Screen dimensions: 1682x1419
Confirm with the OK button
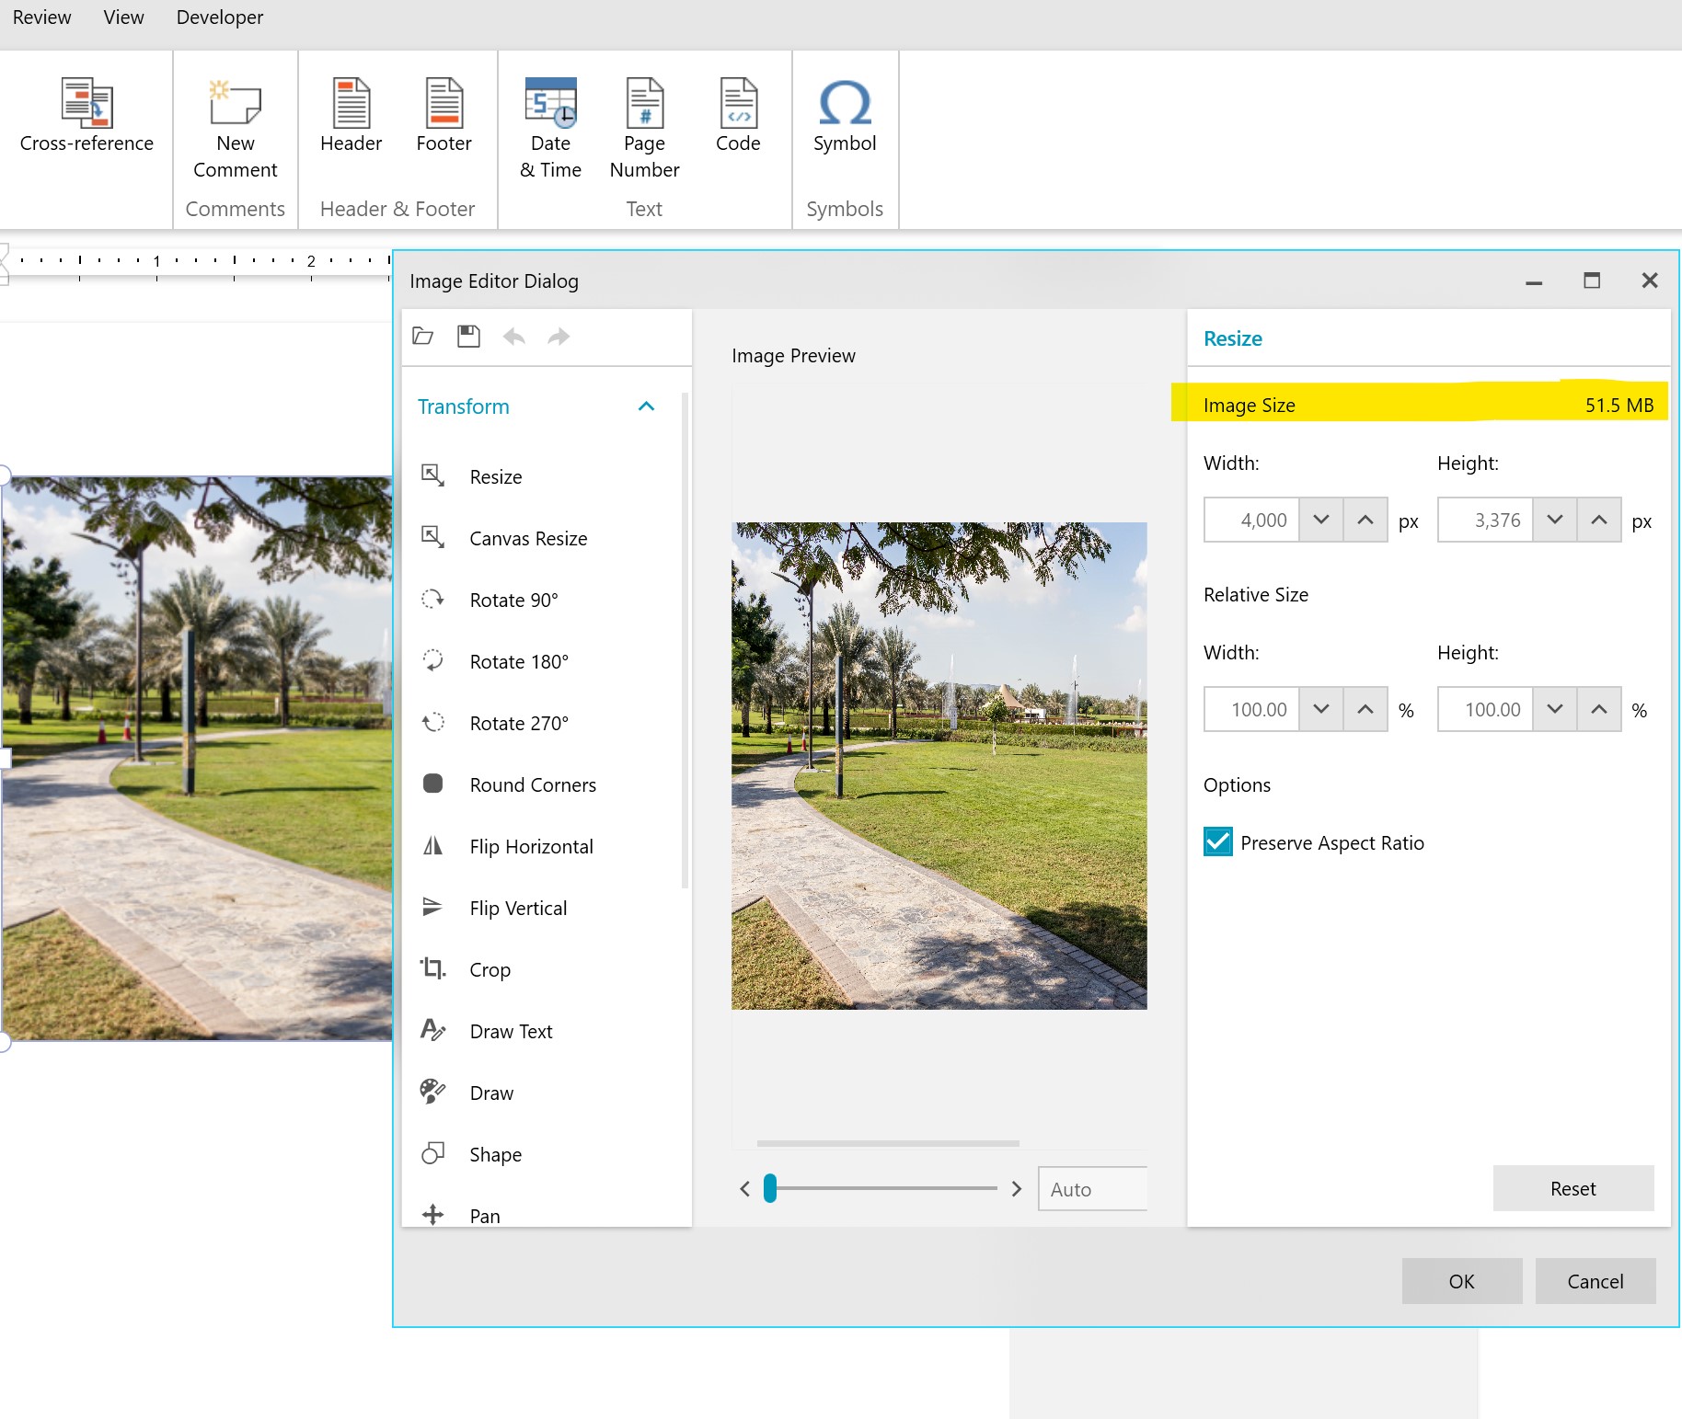[1461, 1281]
